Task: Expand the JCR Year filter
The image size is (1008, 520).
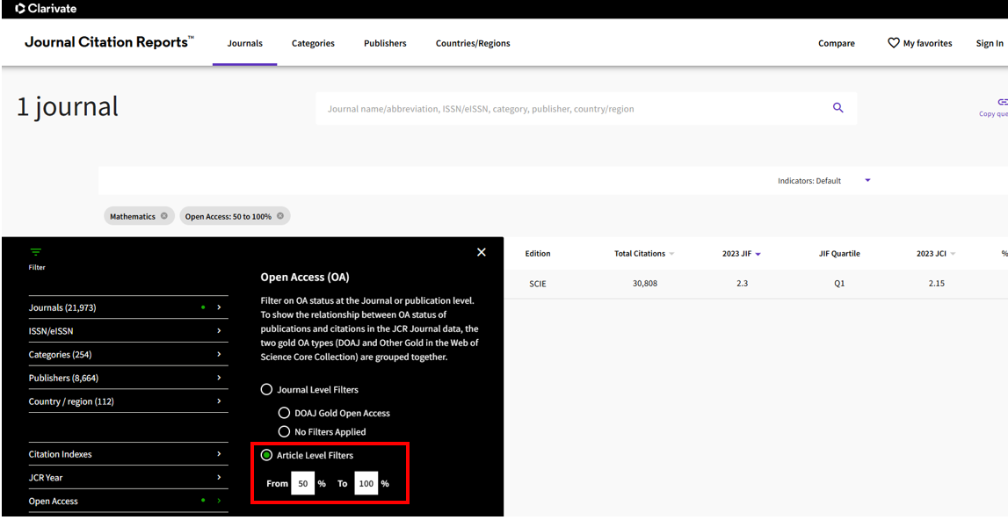Action: pyautogui.click(x=128, y=478)
